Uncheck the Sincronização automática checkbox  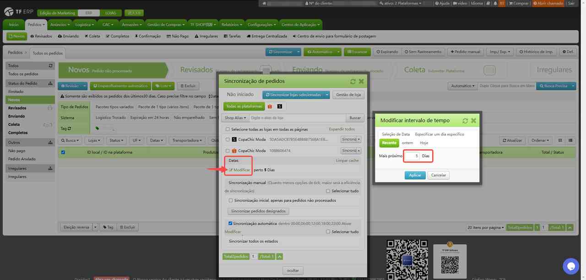230,224
